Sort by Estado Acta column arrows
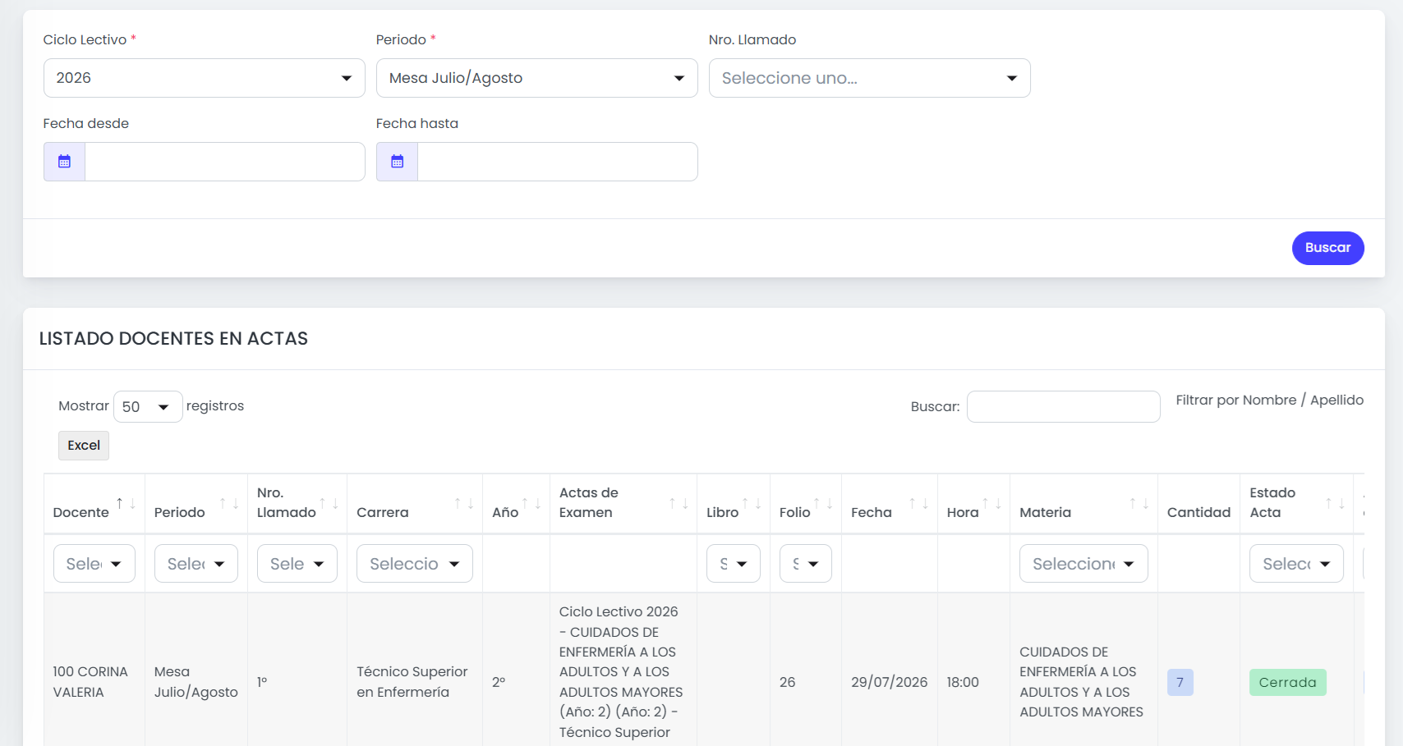1403x746 pixels. point(1335,503)
